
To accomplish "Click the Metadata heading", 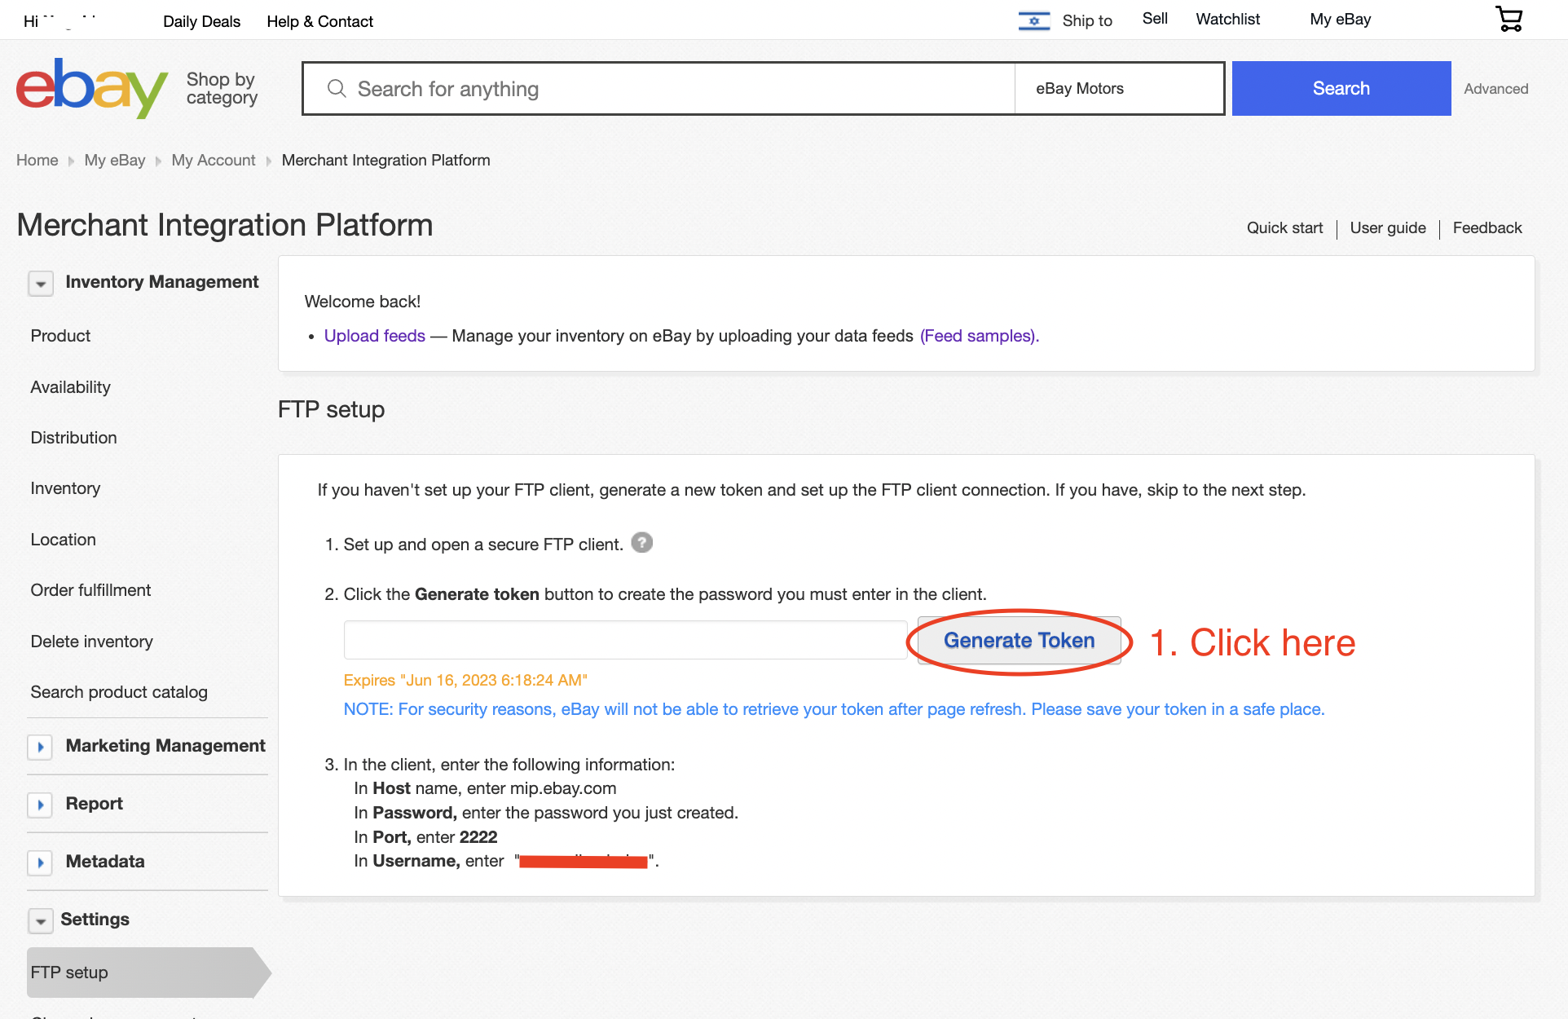I will point(104,862).
